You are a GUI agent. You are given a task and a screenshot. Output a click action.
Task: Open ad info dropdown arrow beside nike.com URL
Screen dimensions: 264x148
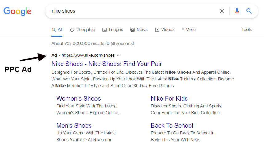pos(118,56)
